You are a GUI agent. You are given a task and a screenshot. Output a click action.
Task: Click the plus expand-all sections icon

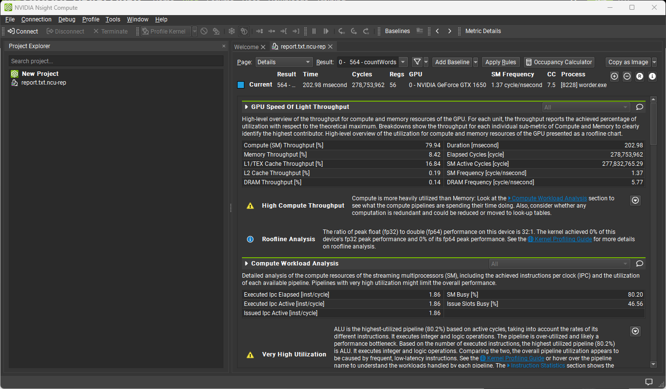pos(614,76)
